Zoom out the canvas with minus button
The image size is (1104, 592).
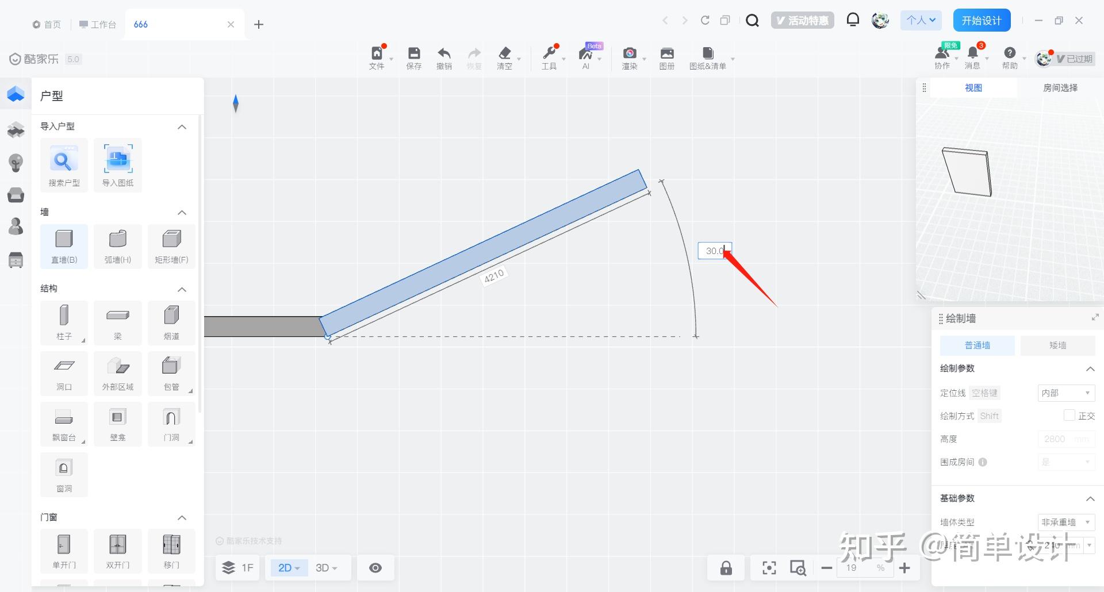(x=827, y=568)
